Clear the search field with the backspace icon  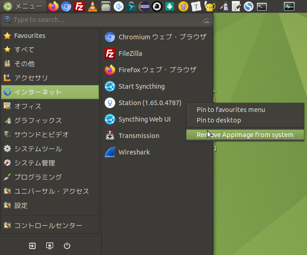tap(206, 20)
